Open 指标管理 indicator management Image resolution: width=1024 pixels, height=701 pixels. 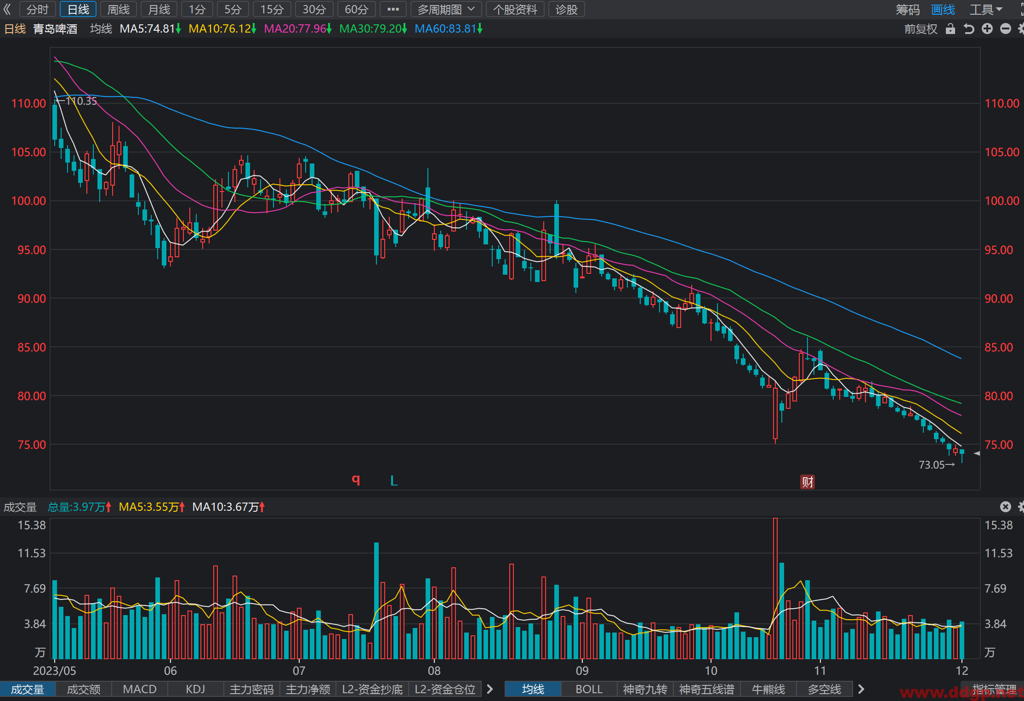[x=994, y=689]
